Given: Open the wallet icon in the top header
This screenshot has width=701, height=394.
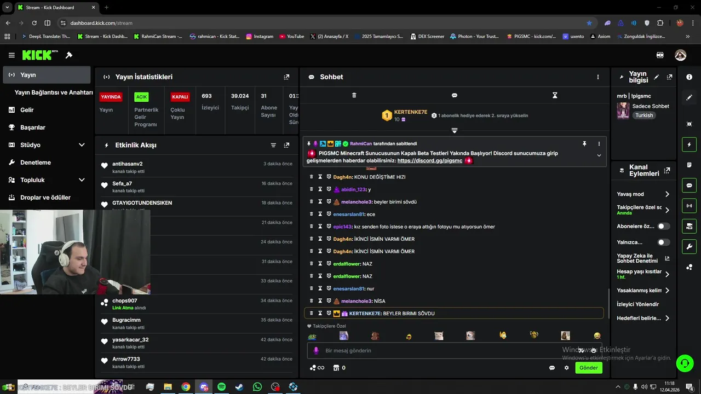Looking at the screenshot, I should (660, 55).
